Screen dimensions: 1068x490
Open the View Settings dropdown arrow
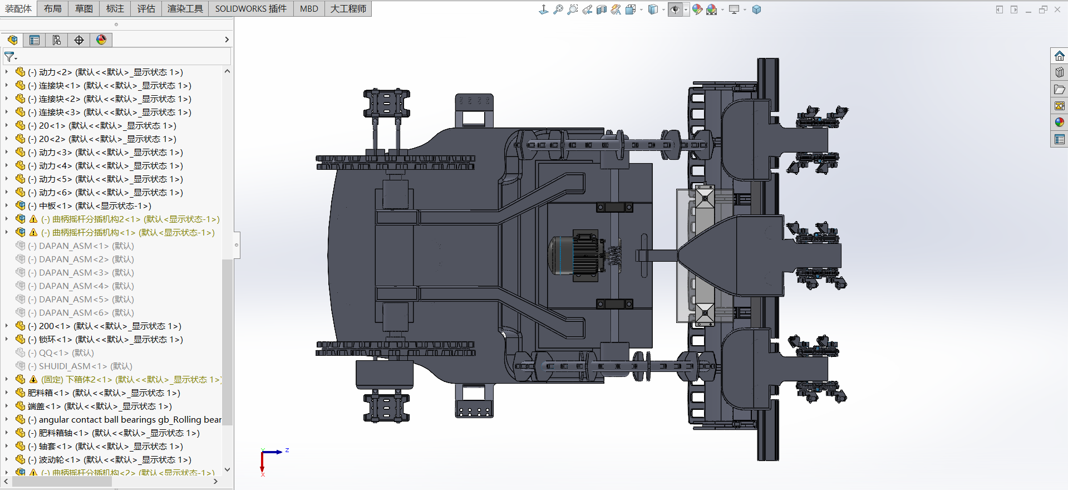[745, 9]
